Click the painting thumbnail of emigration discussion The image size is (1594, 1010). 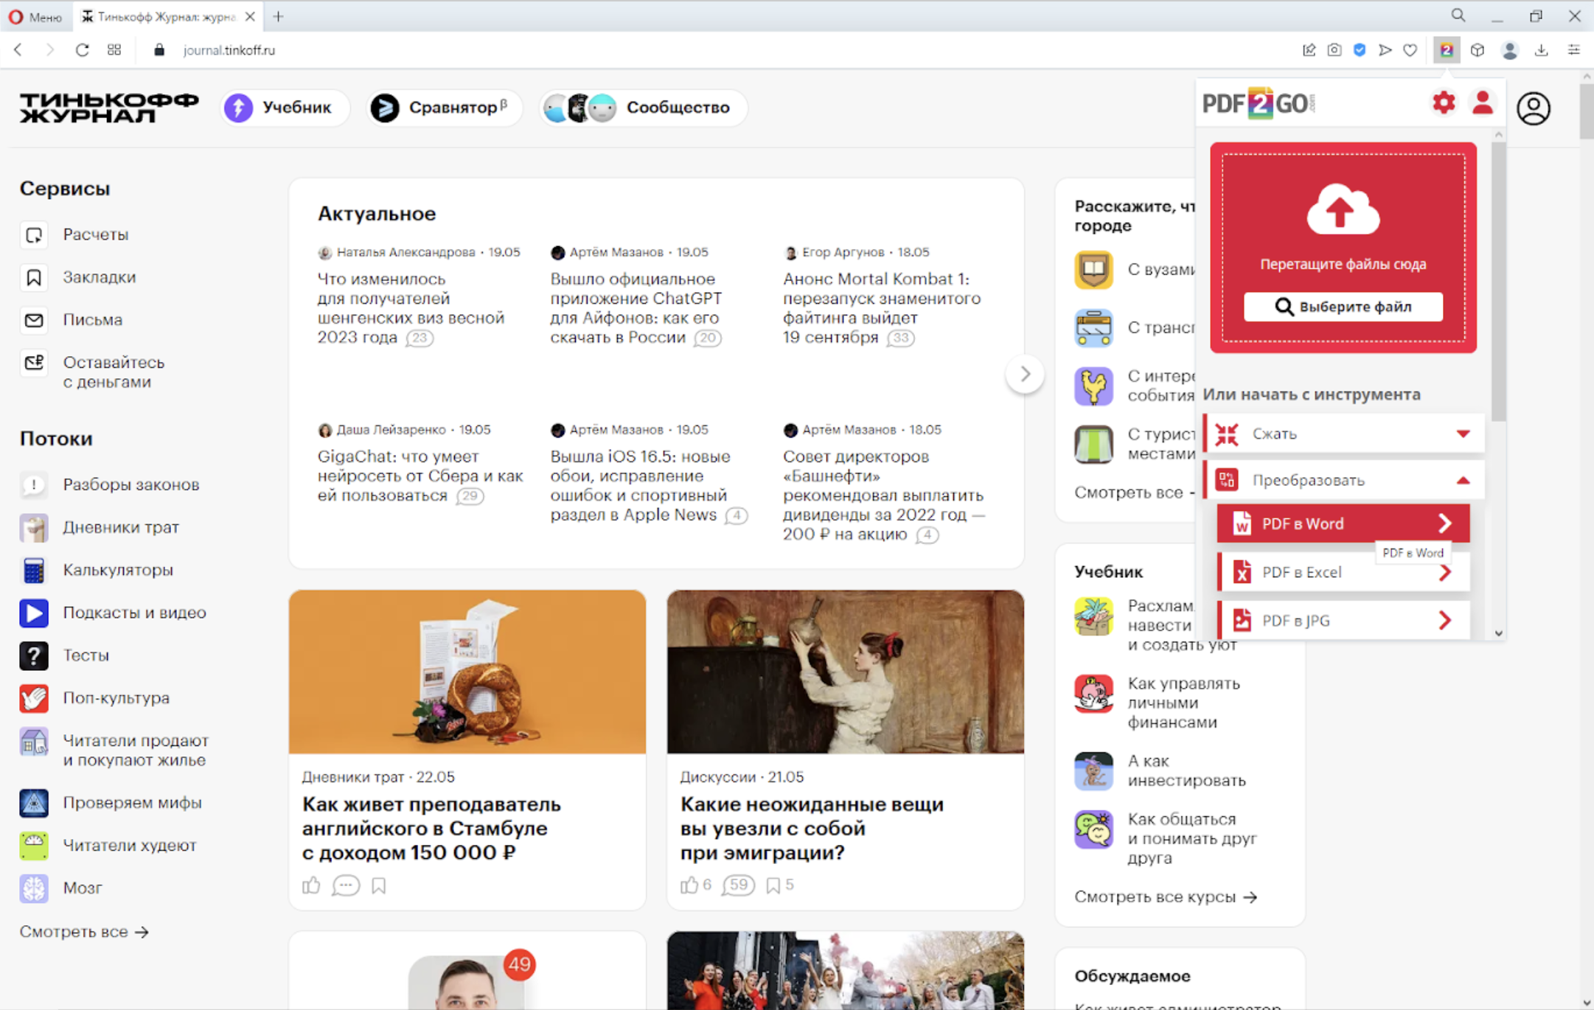pyautogui.click(x=845, y=672)
